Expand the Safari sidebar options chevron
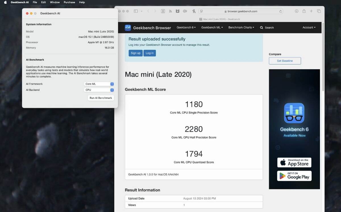 [x=142, y=11]
